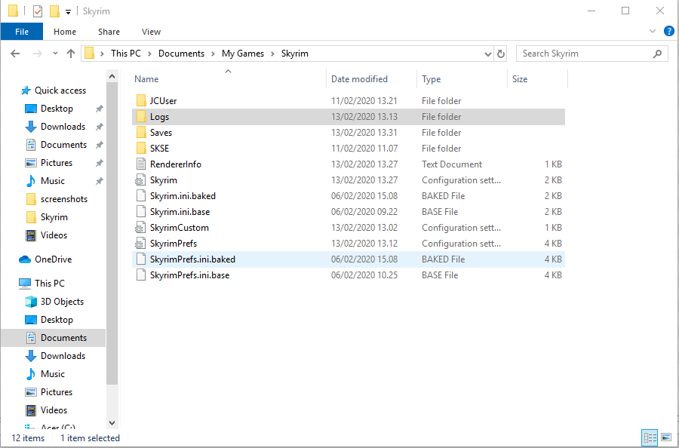
Task: Select the Skyrim configuration file icon
Action: (x=141, y=180)
